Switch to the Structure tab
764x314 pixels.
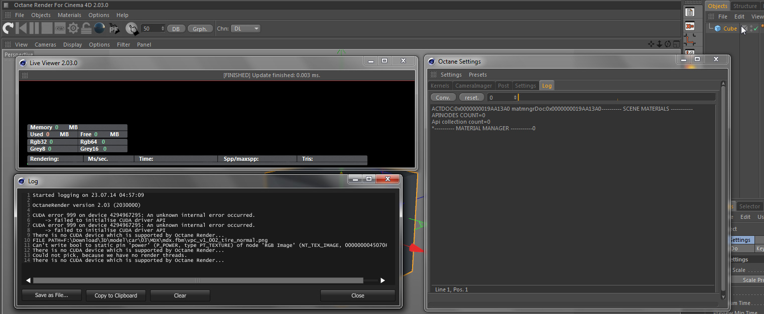(745, 6)
